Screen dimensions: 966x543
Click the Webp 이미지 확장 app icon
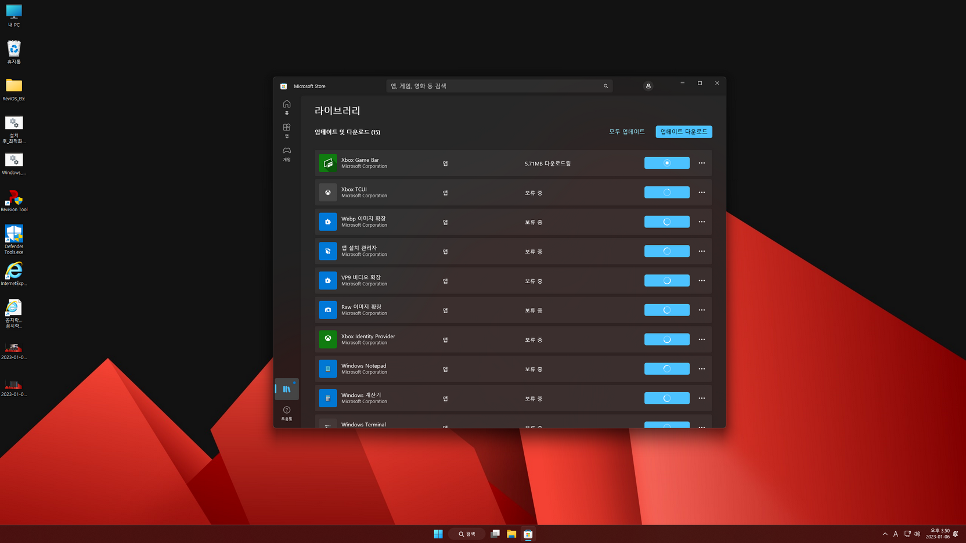coord(328,222)
